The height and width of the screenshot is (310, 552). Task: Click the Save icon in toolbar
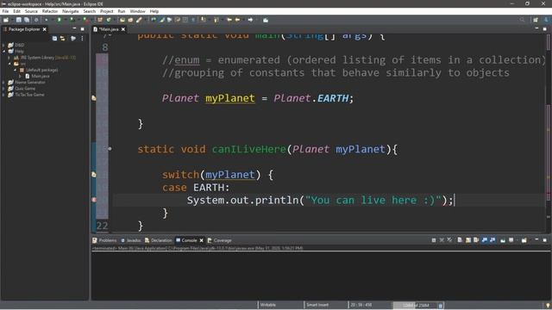pos(19,20)
